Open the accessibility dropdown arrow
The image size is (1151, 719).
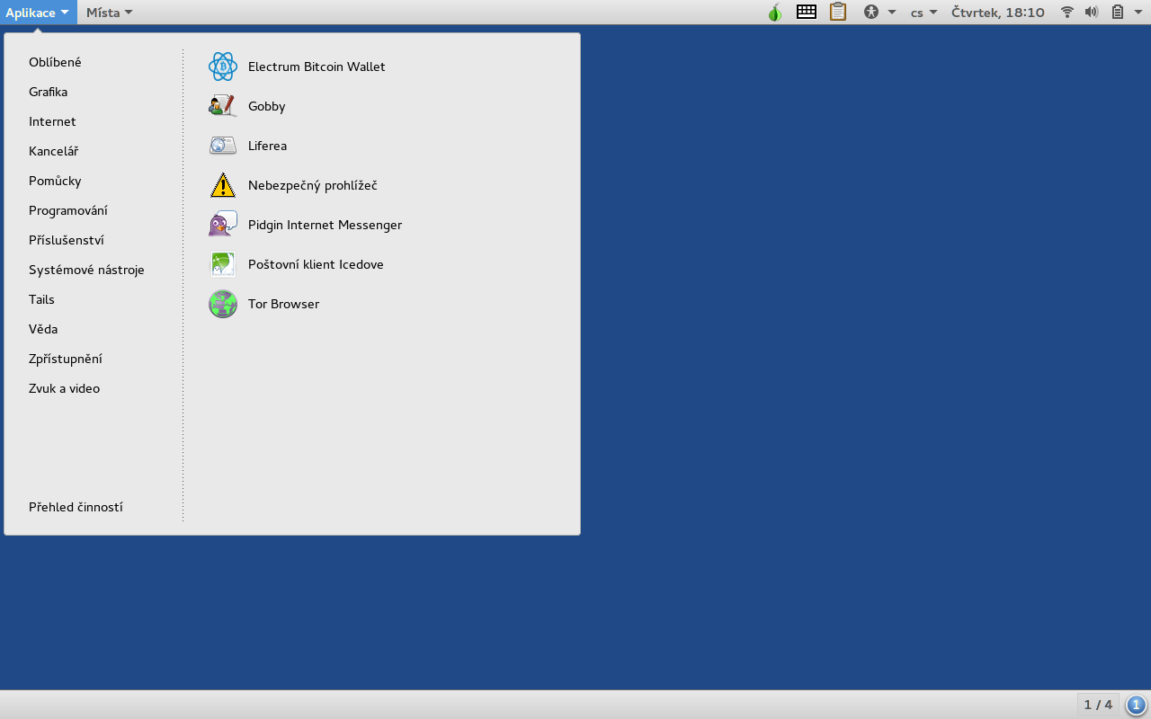pos(892,13)
